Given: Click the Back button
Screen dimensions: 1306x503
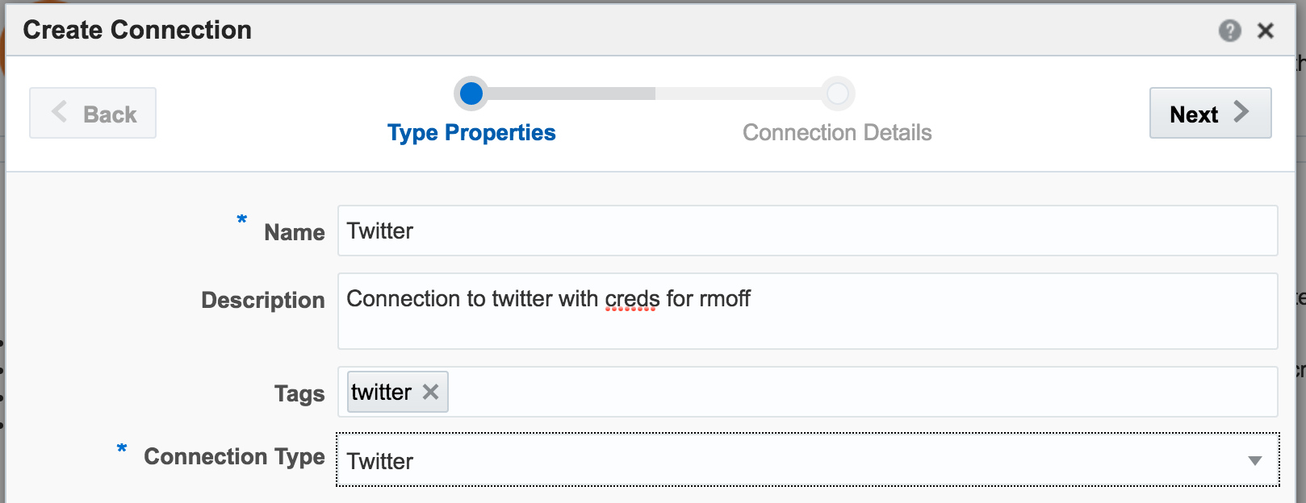Looking at the screenshot, I should click(x=93, y=113).
